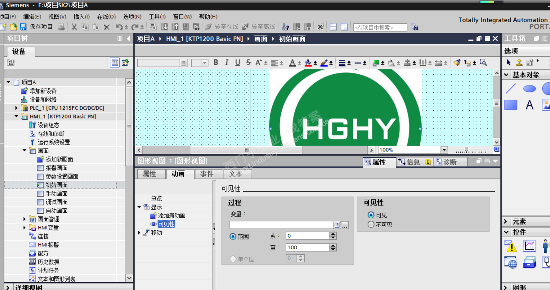Click the Undo arrow icon
This screenshot has width=550, height=290.
tap(119, 27)
